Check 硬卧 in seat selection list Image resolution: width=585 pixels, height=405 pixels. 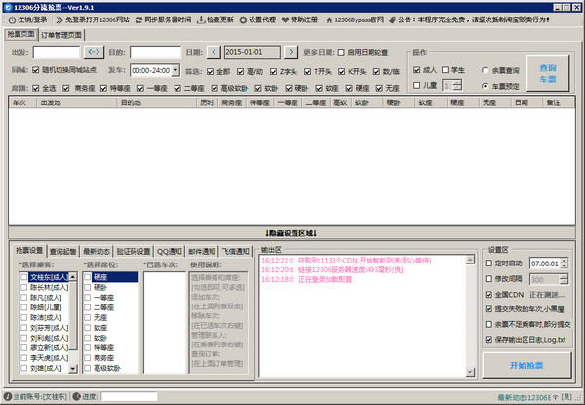click(x=88, y=287)
